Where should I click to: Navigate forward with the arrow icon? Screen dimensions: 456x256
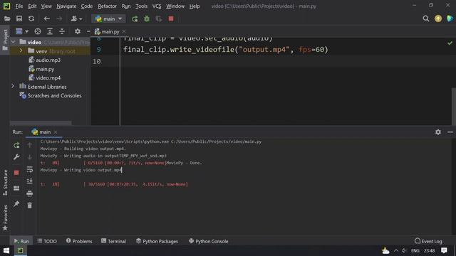click(59, 19)
